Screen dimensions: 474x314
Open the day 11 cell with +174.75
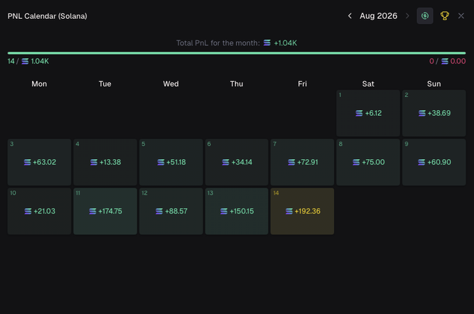[x=105, y=211]
